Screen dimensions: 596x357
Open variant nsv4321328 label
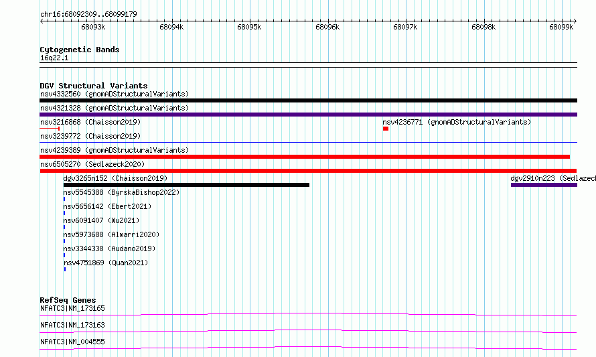115,108
